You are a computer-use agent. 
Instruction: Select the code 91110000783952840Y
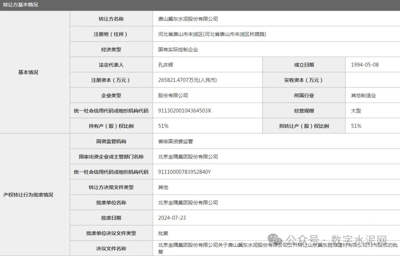click(x=184, y=172)
